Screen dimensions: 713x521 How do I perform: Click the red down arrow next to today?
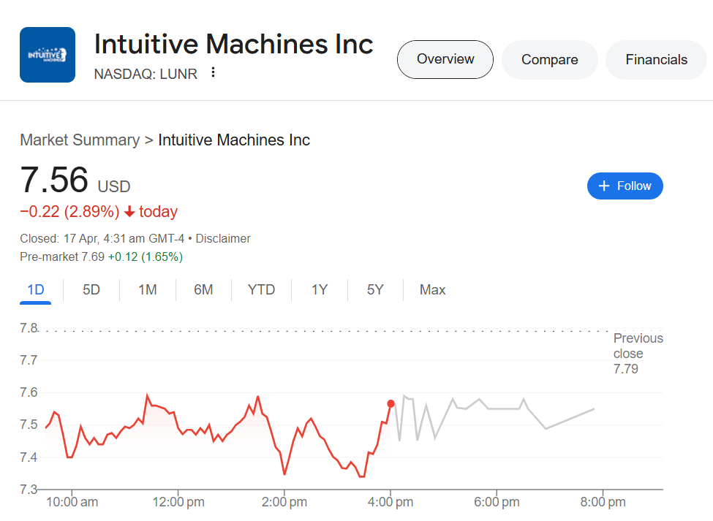[x=129, y=212]
